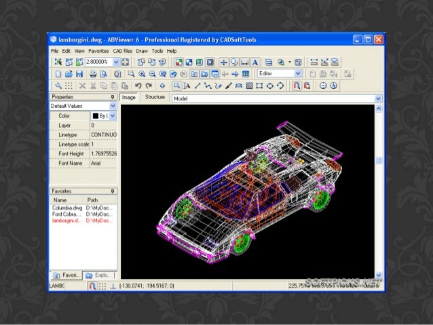
Task: Select the ellipse drawing tool
Action: click(270, 85)
